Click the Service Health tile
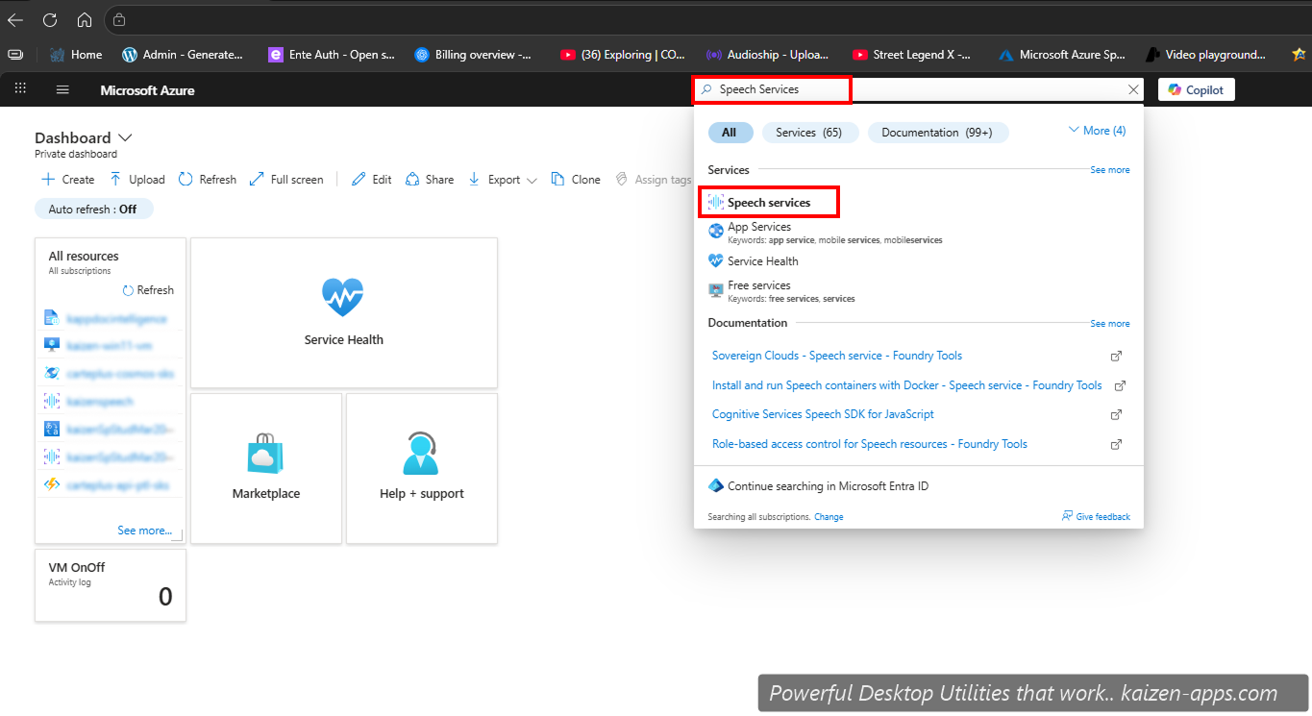Screen dimensions: 1312x716 (x=343, y=312)
